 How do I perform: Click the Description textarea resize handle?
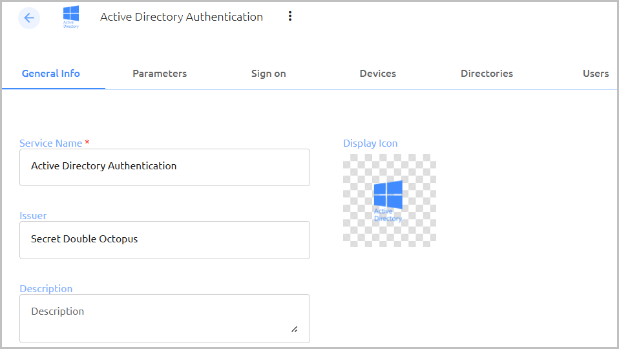click(x=295, y=329)
